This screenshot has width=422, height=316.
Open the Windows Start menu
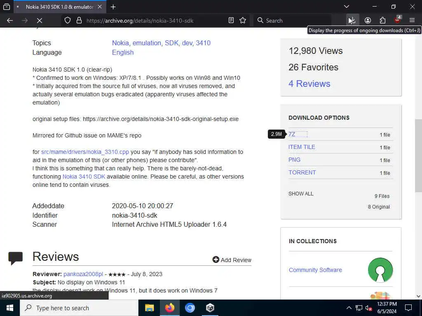pos(10,308)
